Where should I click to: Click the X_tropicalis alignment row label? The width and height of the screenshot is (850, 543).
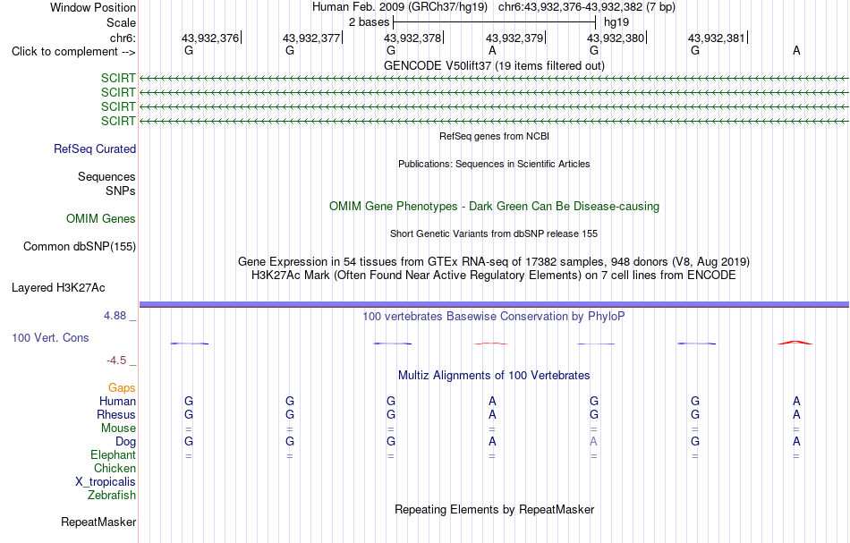click(106, 482)
